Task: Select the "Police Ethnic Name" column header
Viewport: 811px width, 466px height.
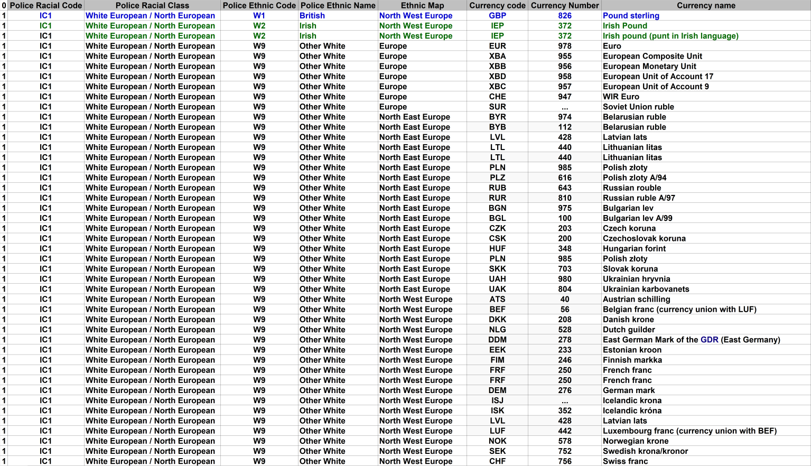Action: pyautogui.click(x=338, y=5)
